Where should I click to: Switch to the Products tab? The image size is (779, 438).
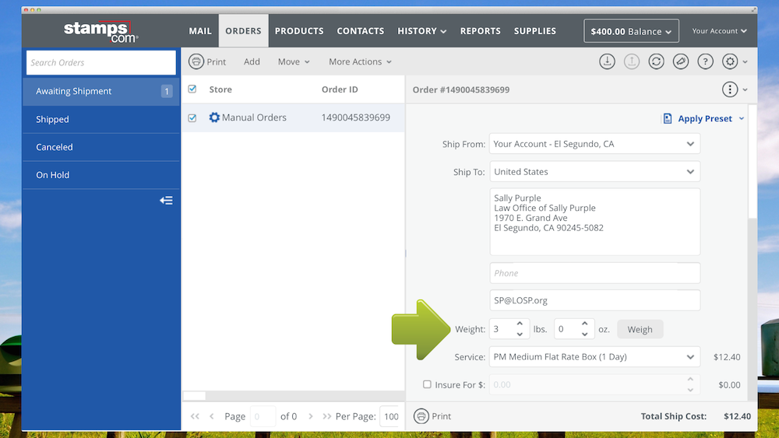(x=299, y=31)
